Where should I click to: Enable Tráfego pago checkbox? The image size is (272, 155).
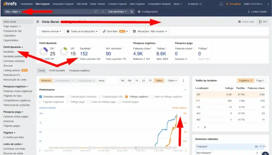[x=67, y=102]
